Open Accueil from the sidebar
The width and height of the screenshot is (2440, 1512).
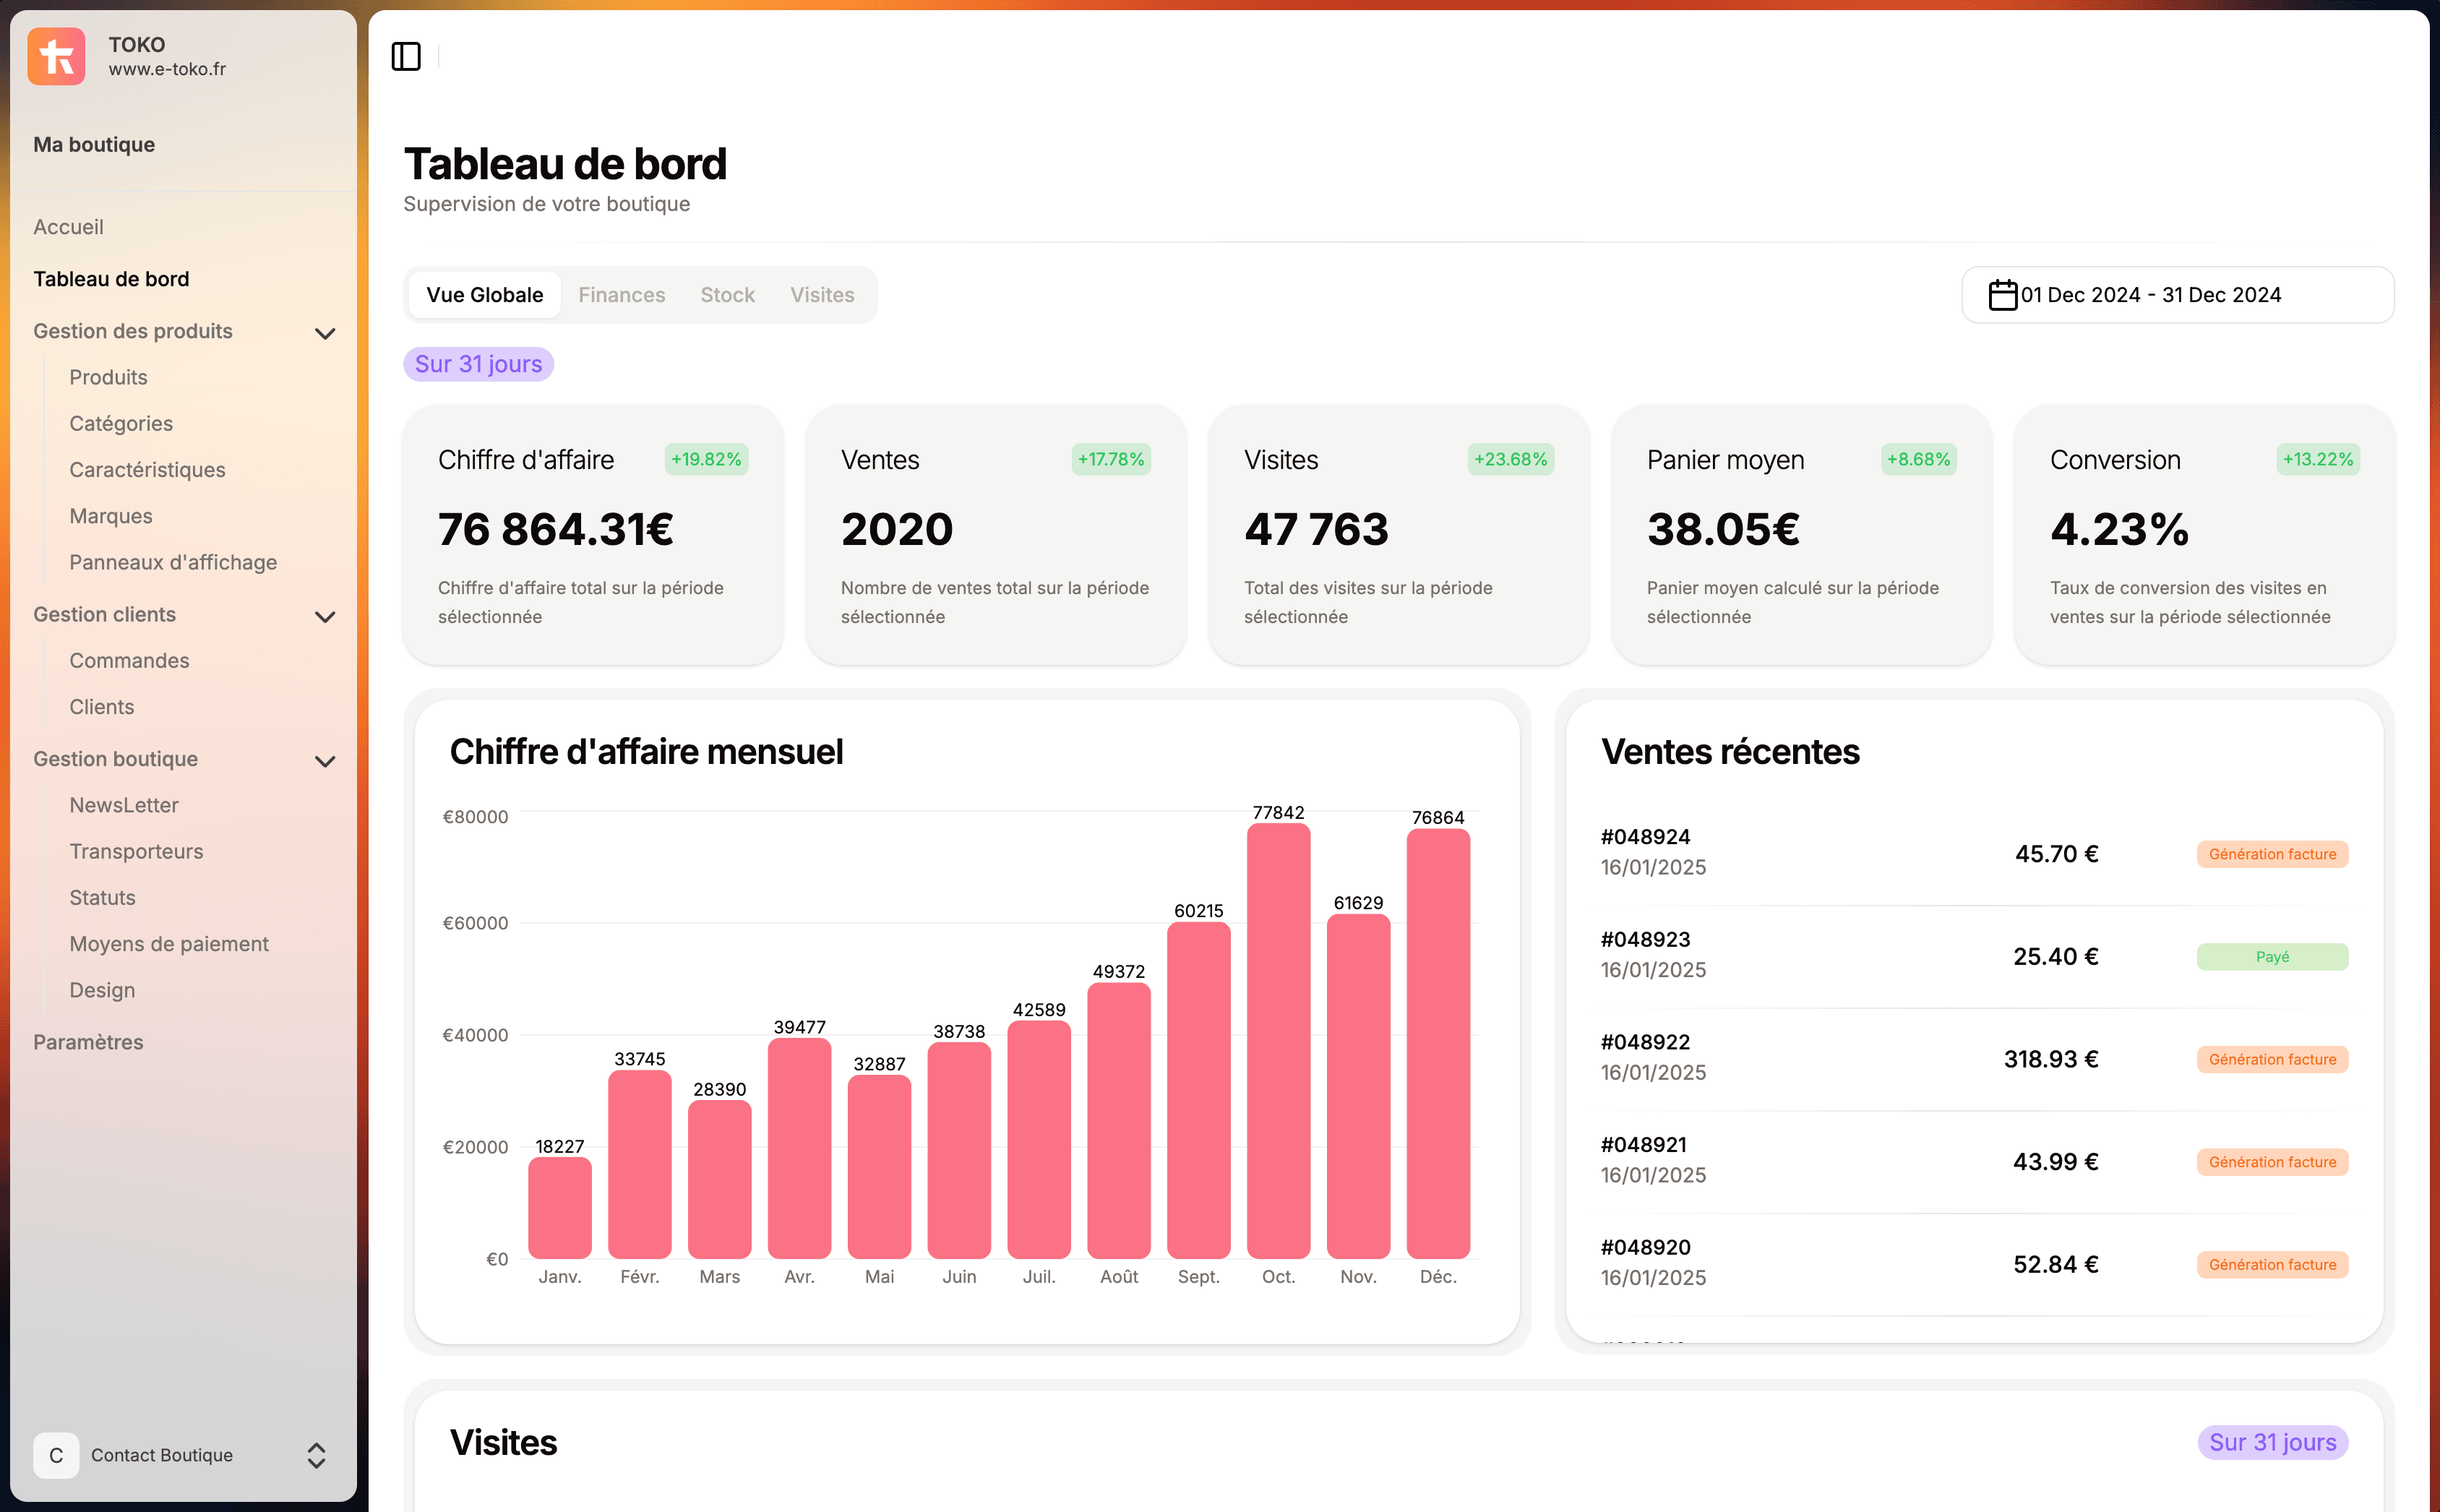coord(68,226)
